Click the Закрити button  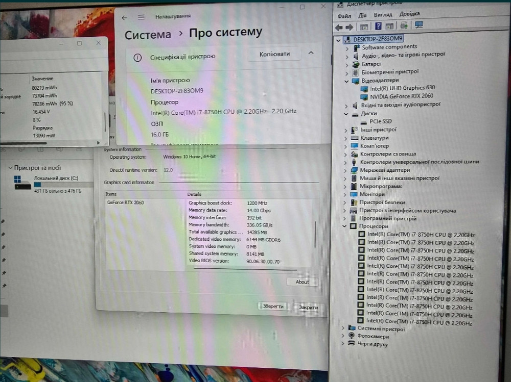(308, 307)
